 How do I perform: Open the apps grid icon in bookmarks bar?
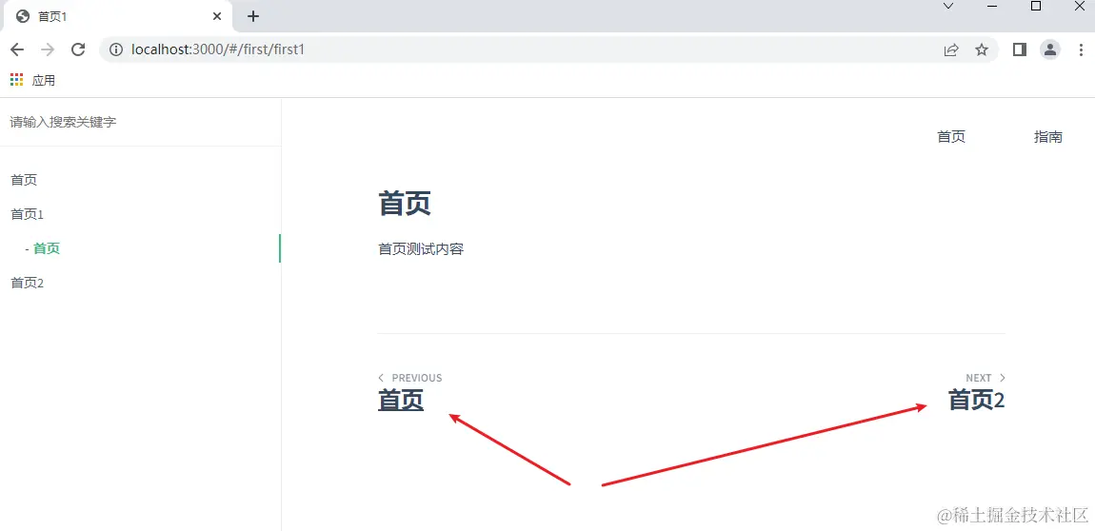point(17,80)
